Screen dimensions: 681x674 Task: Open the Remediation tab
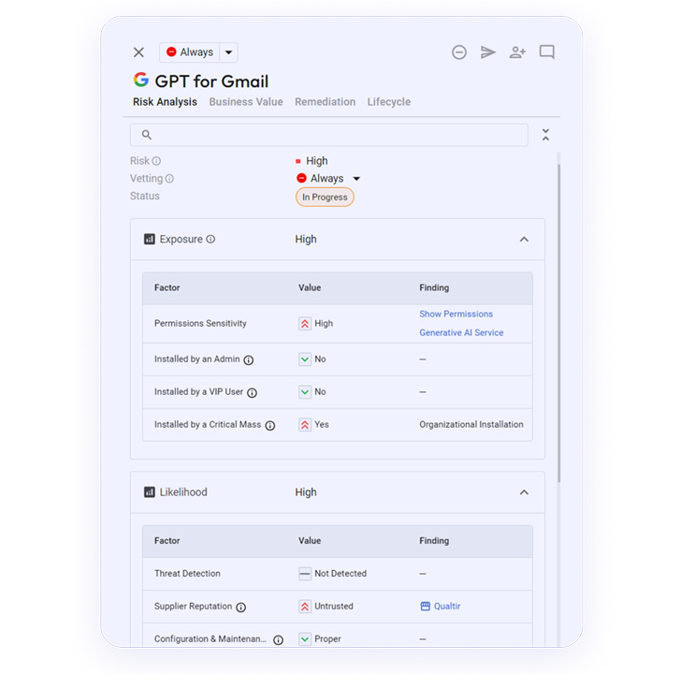pyautogui.click(x=325, y=102)
